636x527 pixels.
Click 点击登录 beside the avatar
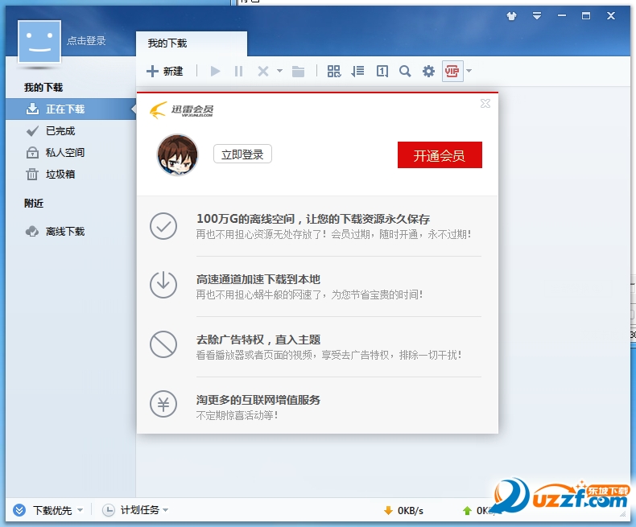pyautogui.click(x=86, y=40)
